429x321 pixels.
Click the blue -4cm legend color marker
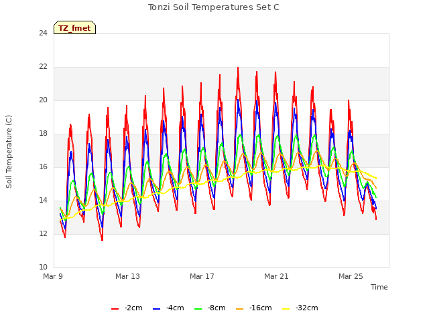tap(156, 309)
